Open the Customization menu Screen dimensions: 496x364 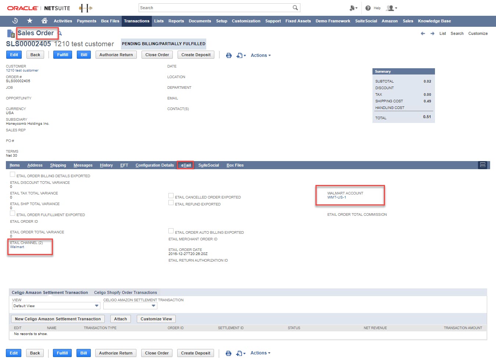coord(246,21)
